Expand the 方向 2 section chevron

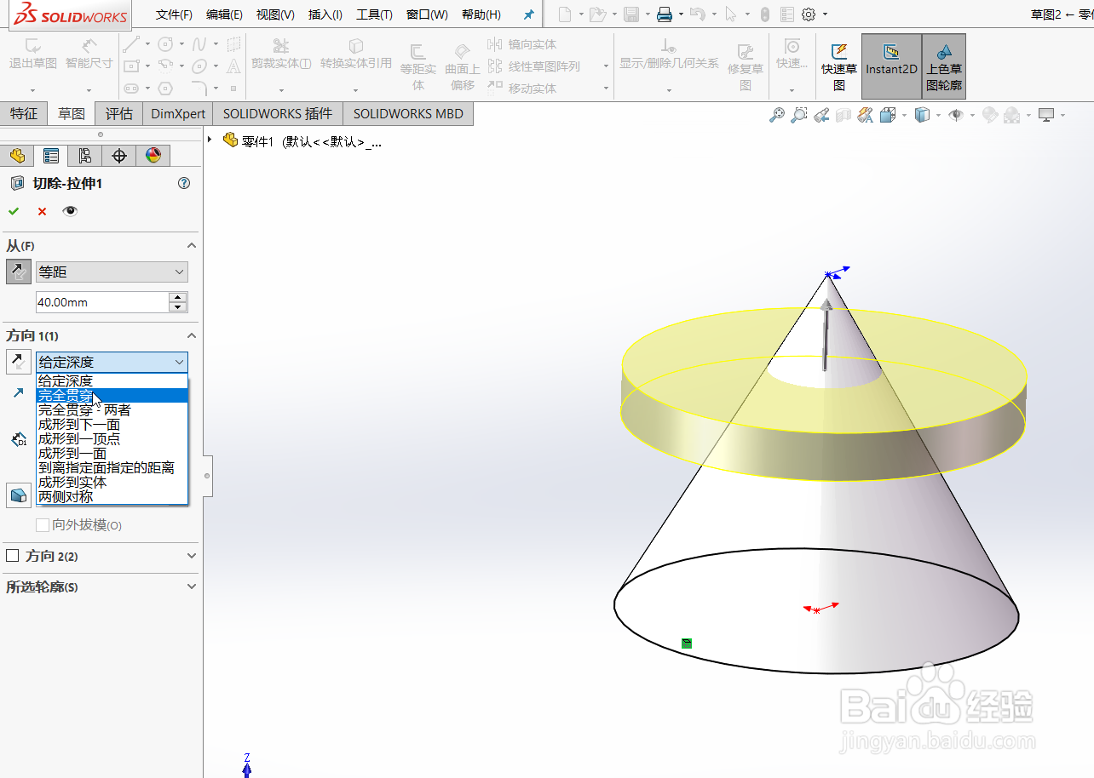(x=192, y=556)
